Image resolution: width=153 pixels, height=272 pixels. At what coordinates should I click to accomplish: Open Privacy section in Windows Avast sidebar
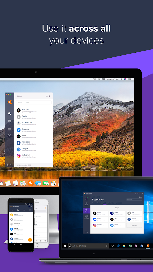click(86, 210)
